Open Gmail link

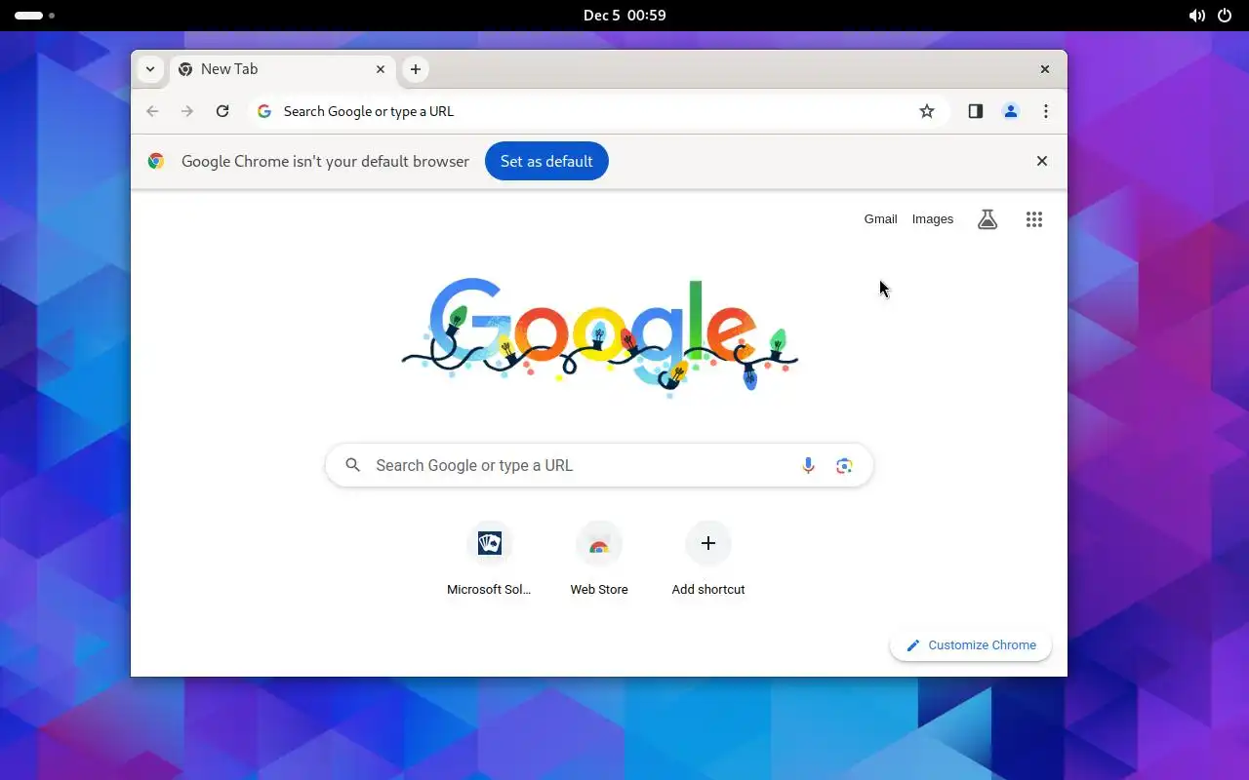880,219
